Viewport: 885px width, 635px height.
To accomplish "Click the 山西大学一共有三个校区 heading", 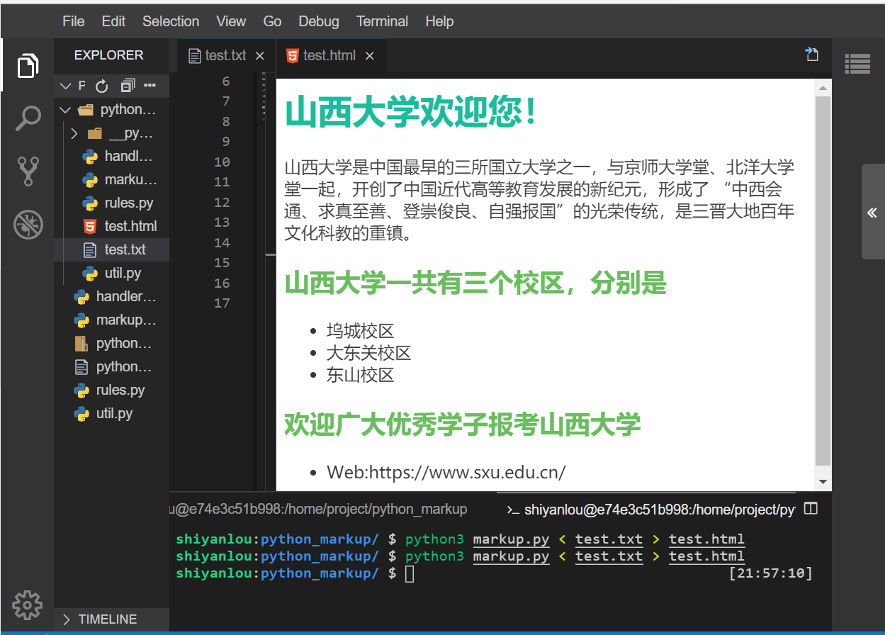I will tap(475, 283).
